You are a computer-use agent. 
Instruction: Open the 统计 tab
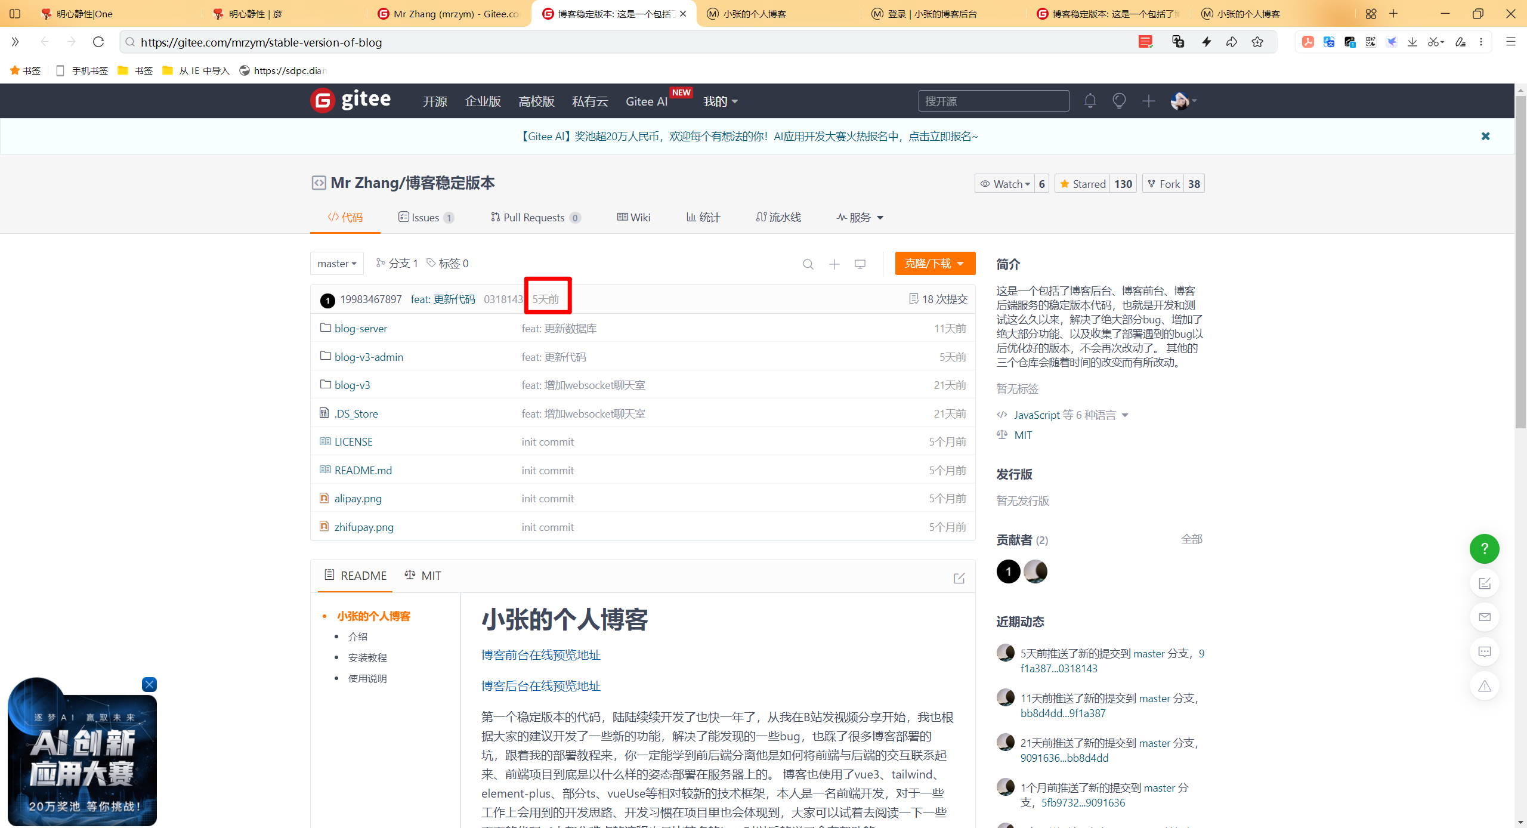[x=703, y=218]
